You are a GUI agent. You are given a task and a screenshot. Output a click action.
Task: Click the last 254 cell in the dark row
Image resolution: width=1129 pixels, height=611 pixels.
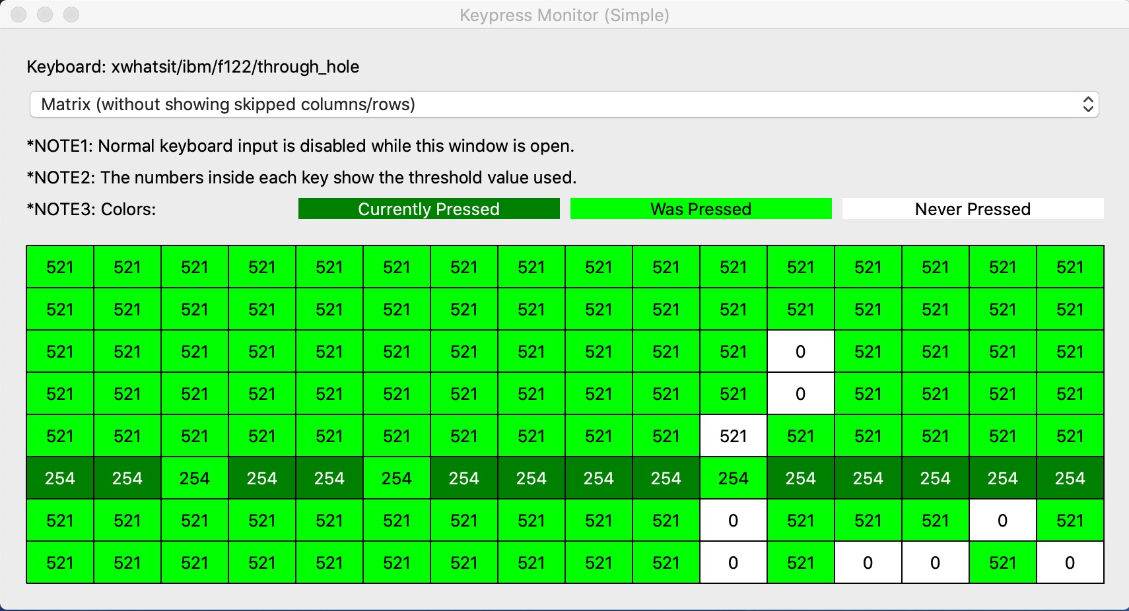(1070, 478)
